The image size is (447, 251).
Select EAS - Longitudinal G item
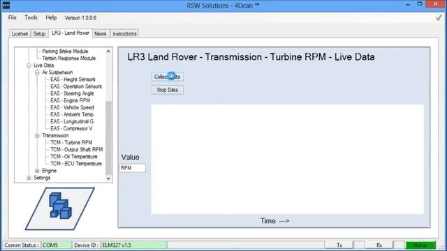pos(72,121)
